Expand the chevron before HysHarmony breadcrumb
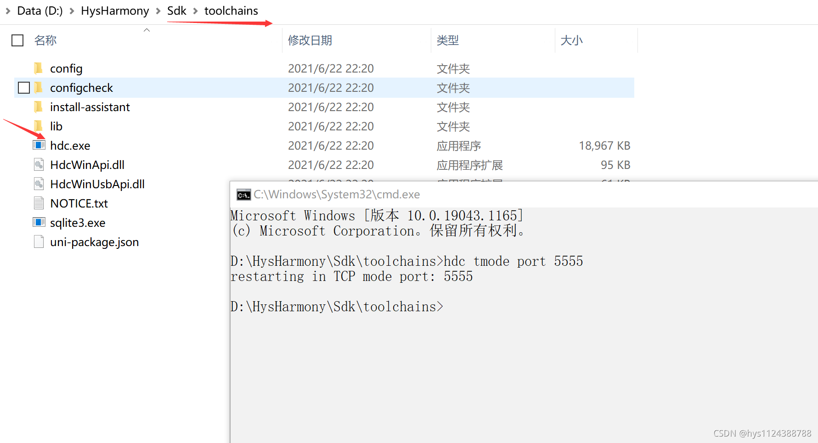Screen dimensions: 818x443 [x=72, y=11]
